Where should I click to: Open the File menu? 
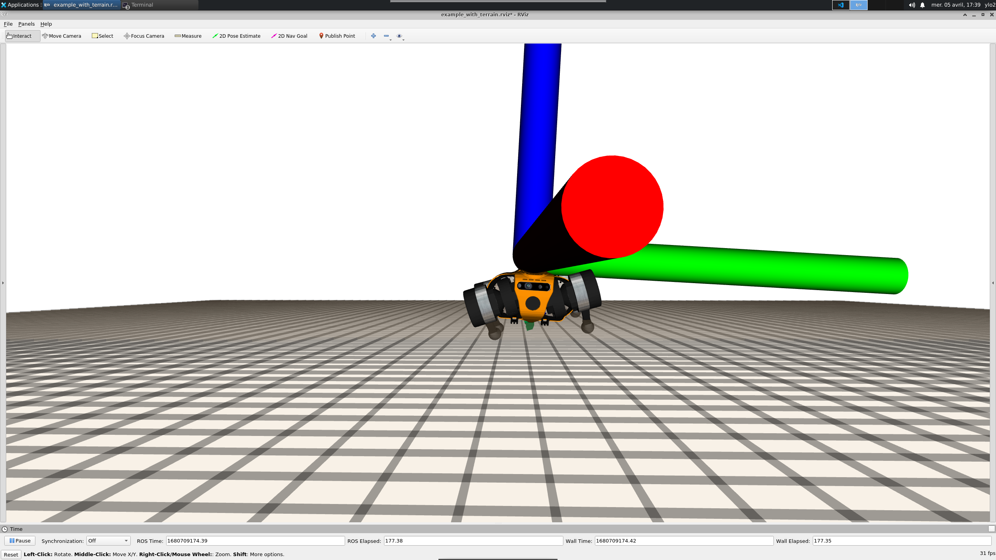point(8,24)
